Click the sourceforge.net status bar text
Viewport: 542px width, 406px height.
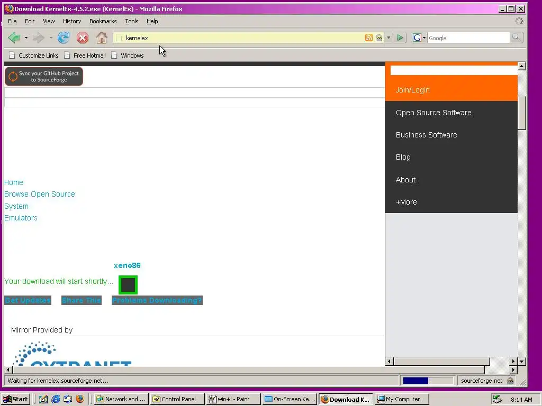482,381
